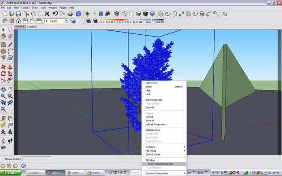The width and height of the screenshot is (282, 176).
Task: Open untitle... taskbar button
Action: (74, 173)
